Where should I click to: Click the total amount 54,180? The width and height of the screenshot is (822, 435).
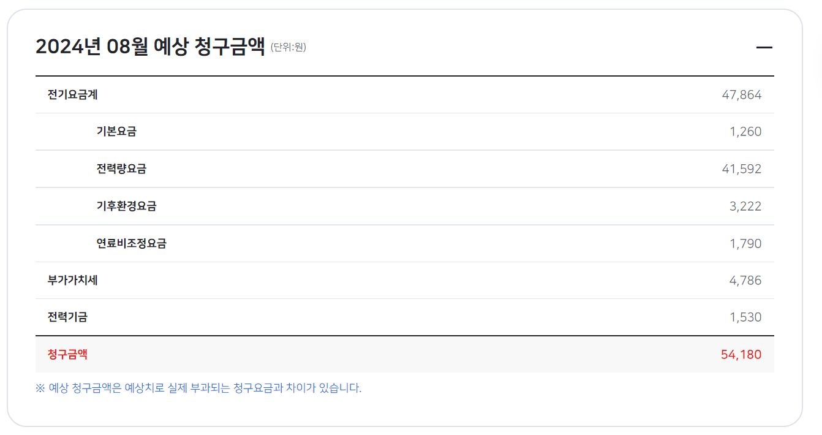coord(741,354)
